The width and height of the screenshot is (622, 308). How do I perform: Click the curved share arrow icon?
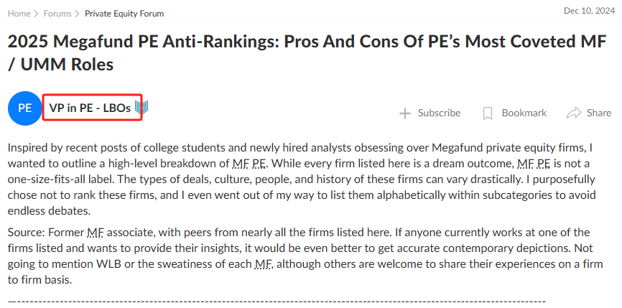pos(574,113)
